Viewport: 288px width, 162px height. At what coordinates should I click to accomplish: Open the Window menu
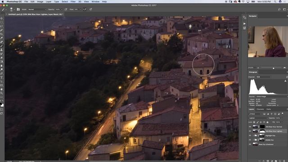[95, 1]
